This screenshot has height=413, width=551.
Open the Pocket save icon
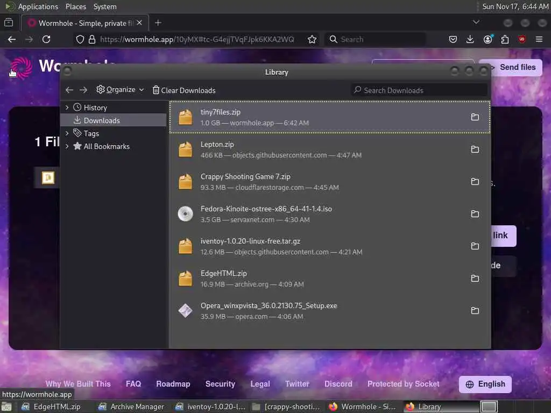point(453,39)
